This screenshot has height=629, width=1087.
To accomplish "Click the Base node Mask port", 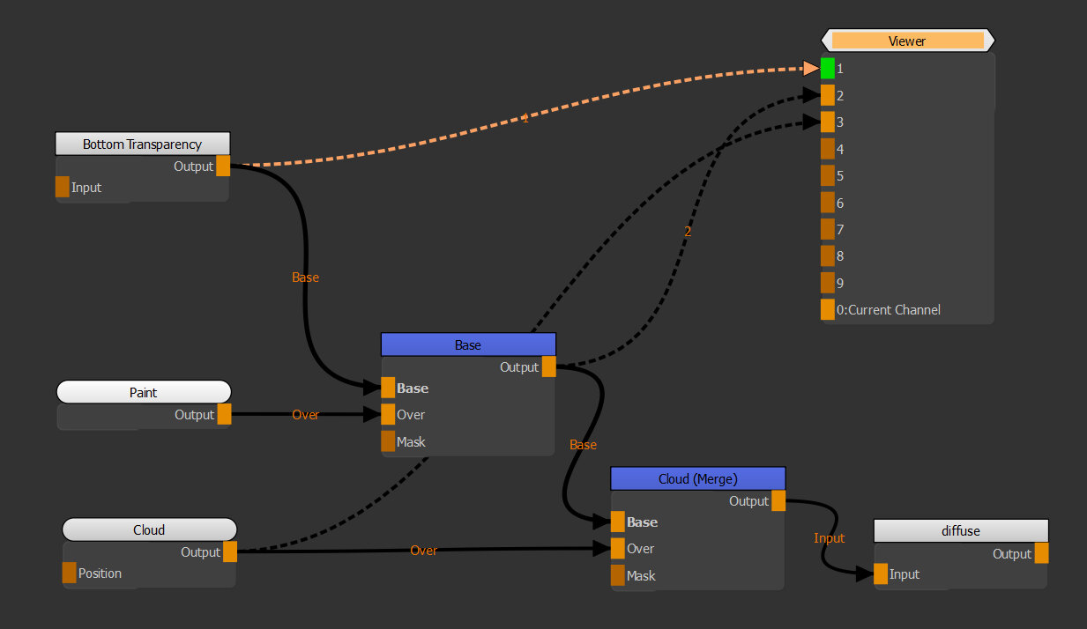I will point(388,441).
